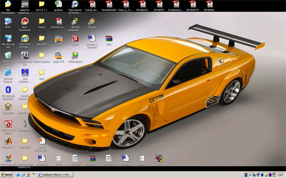
Task: Open the calculadoraHP phone icon
Action: (25, 124)
